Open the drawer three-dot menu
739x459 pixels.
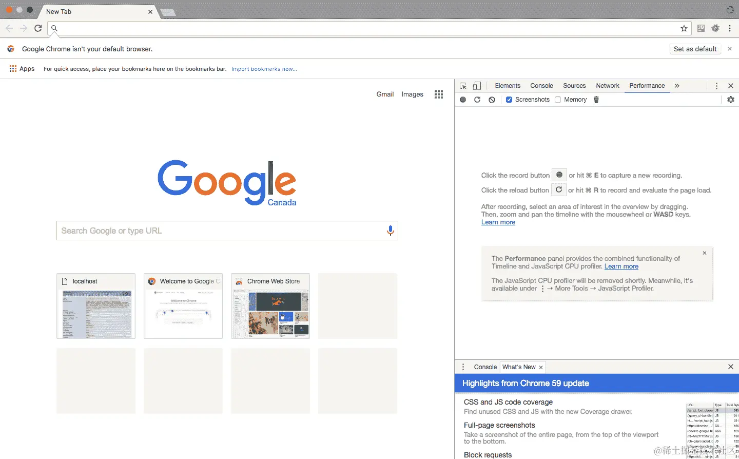[x=463, y=367]
